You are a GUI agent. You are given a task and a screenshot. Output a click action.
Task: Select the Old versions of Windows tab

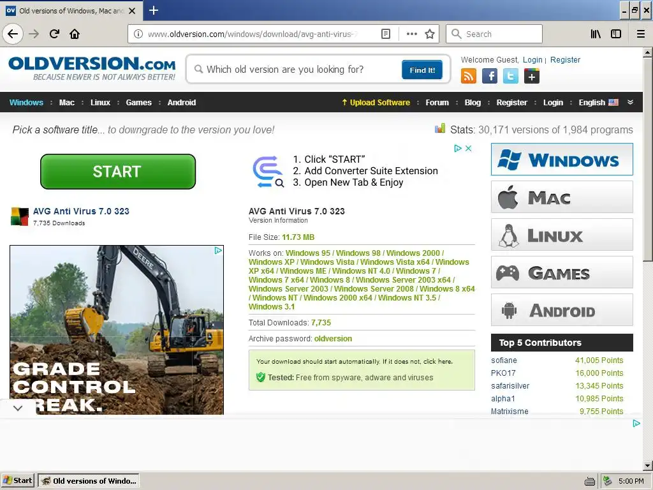pos(71,11)
